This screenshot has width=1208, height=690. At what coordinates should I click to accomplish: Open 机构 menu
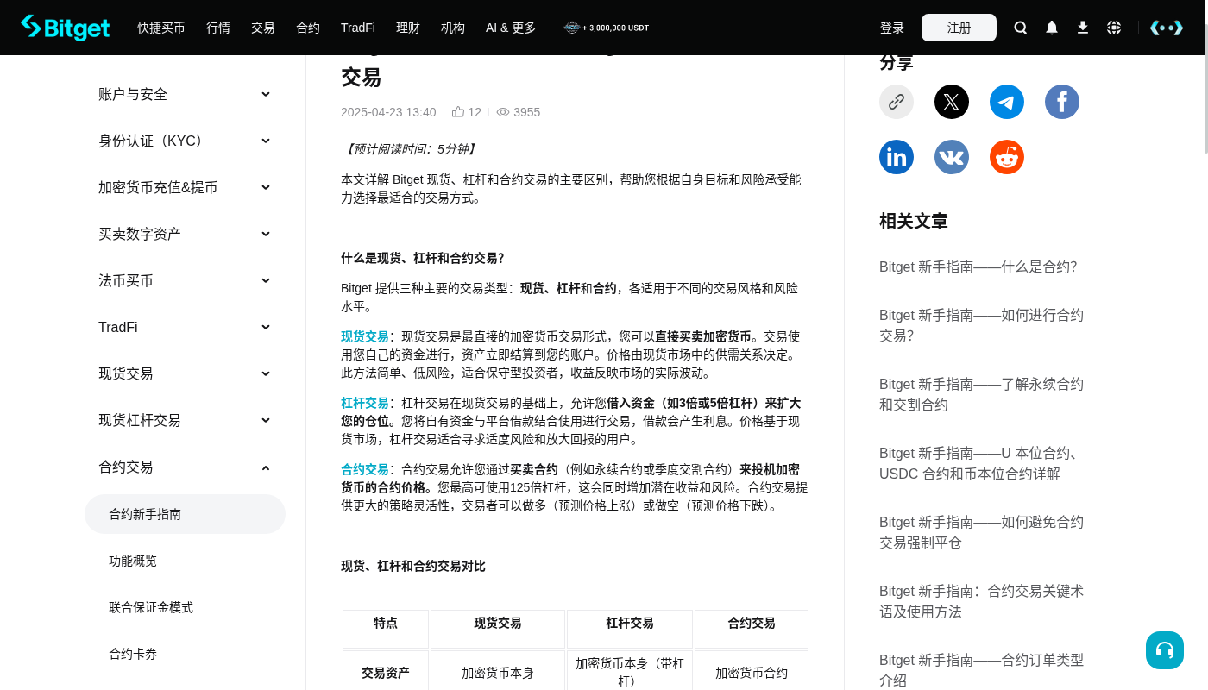point(453,28)
